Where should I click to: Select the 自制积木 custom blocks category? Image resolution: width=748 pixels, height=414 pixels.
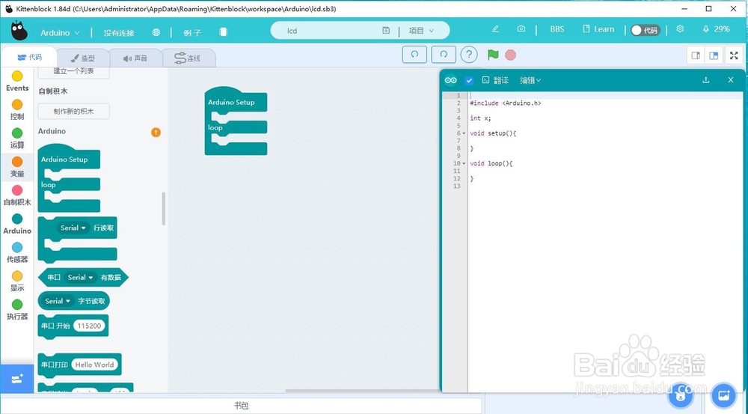[17, 196]
